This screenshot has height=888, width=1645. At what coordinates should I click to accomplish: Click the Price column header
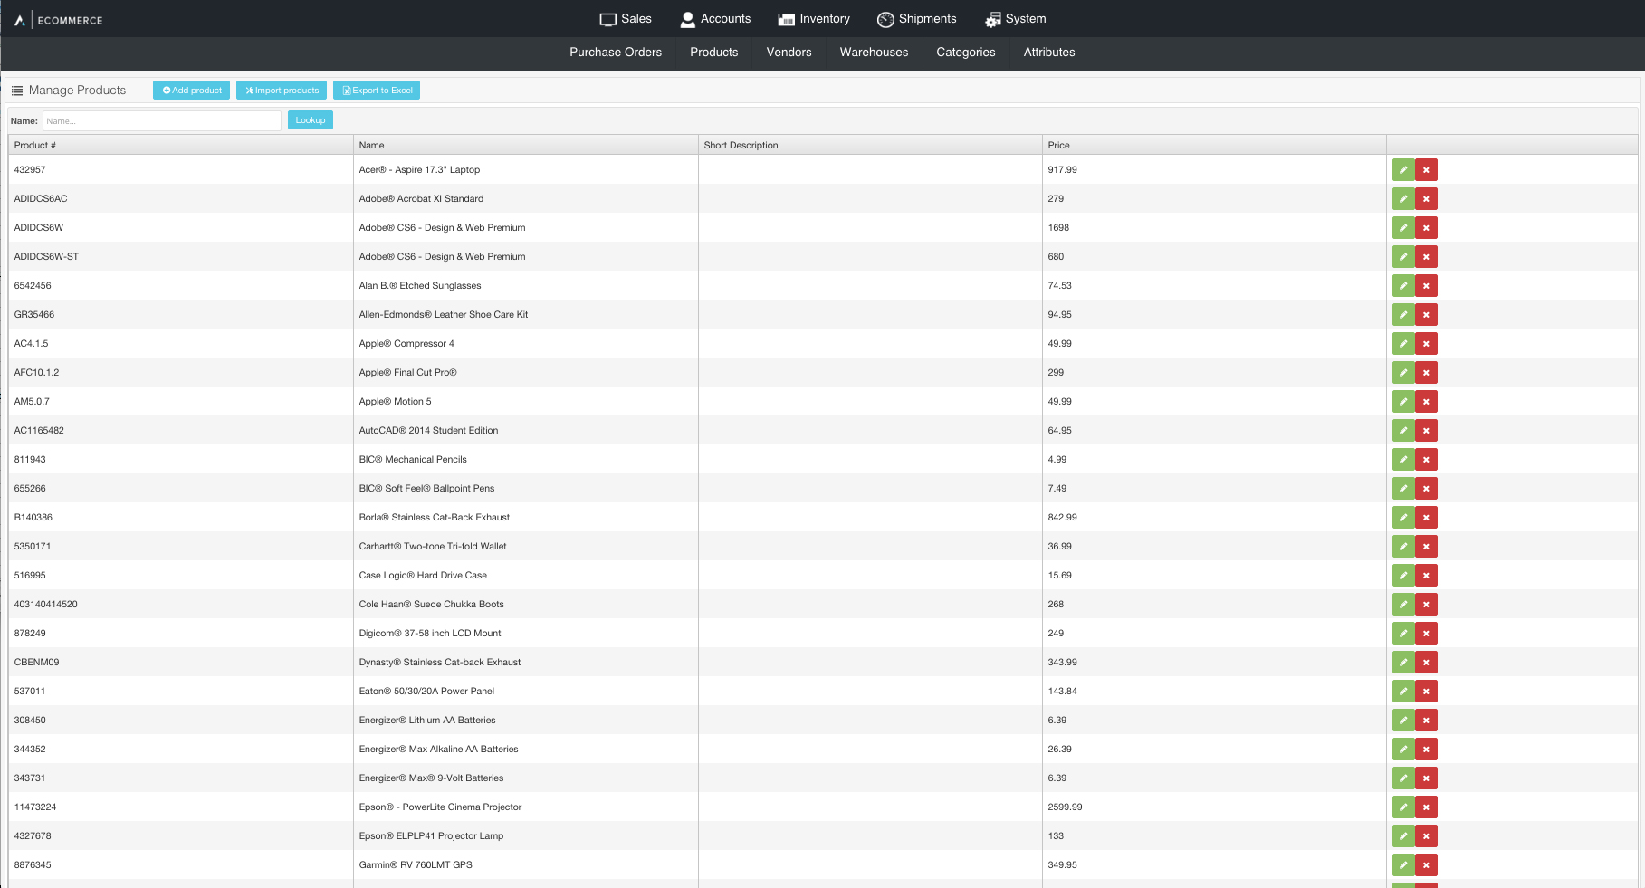point(1214,145)
